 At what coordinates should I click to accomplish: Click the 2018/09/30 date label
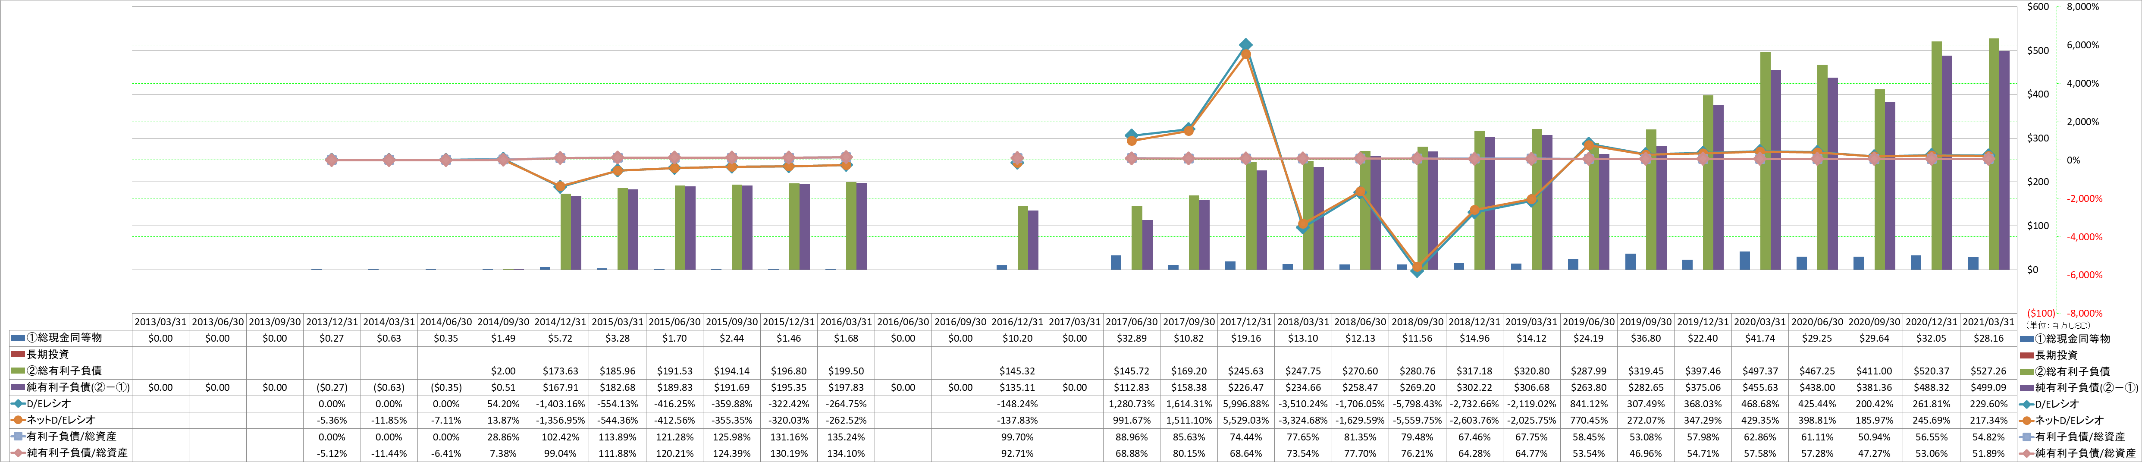[1418, 322]
